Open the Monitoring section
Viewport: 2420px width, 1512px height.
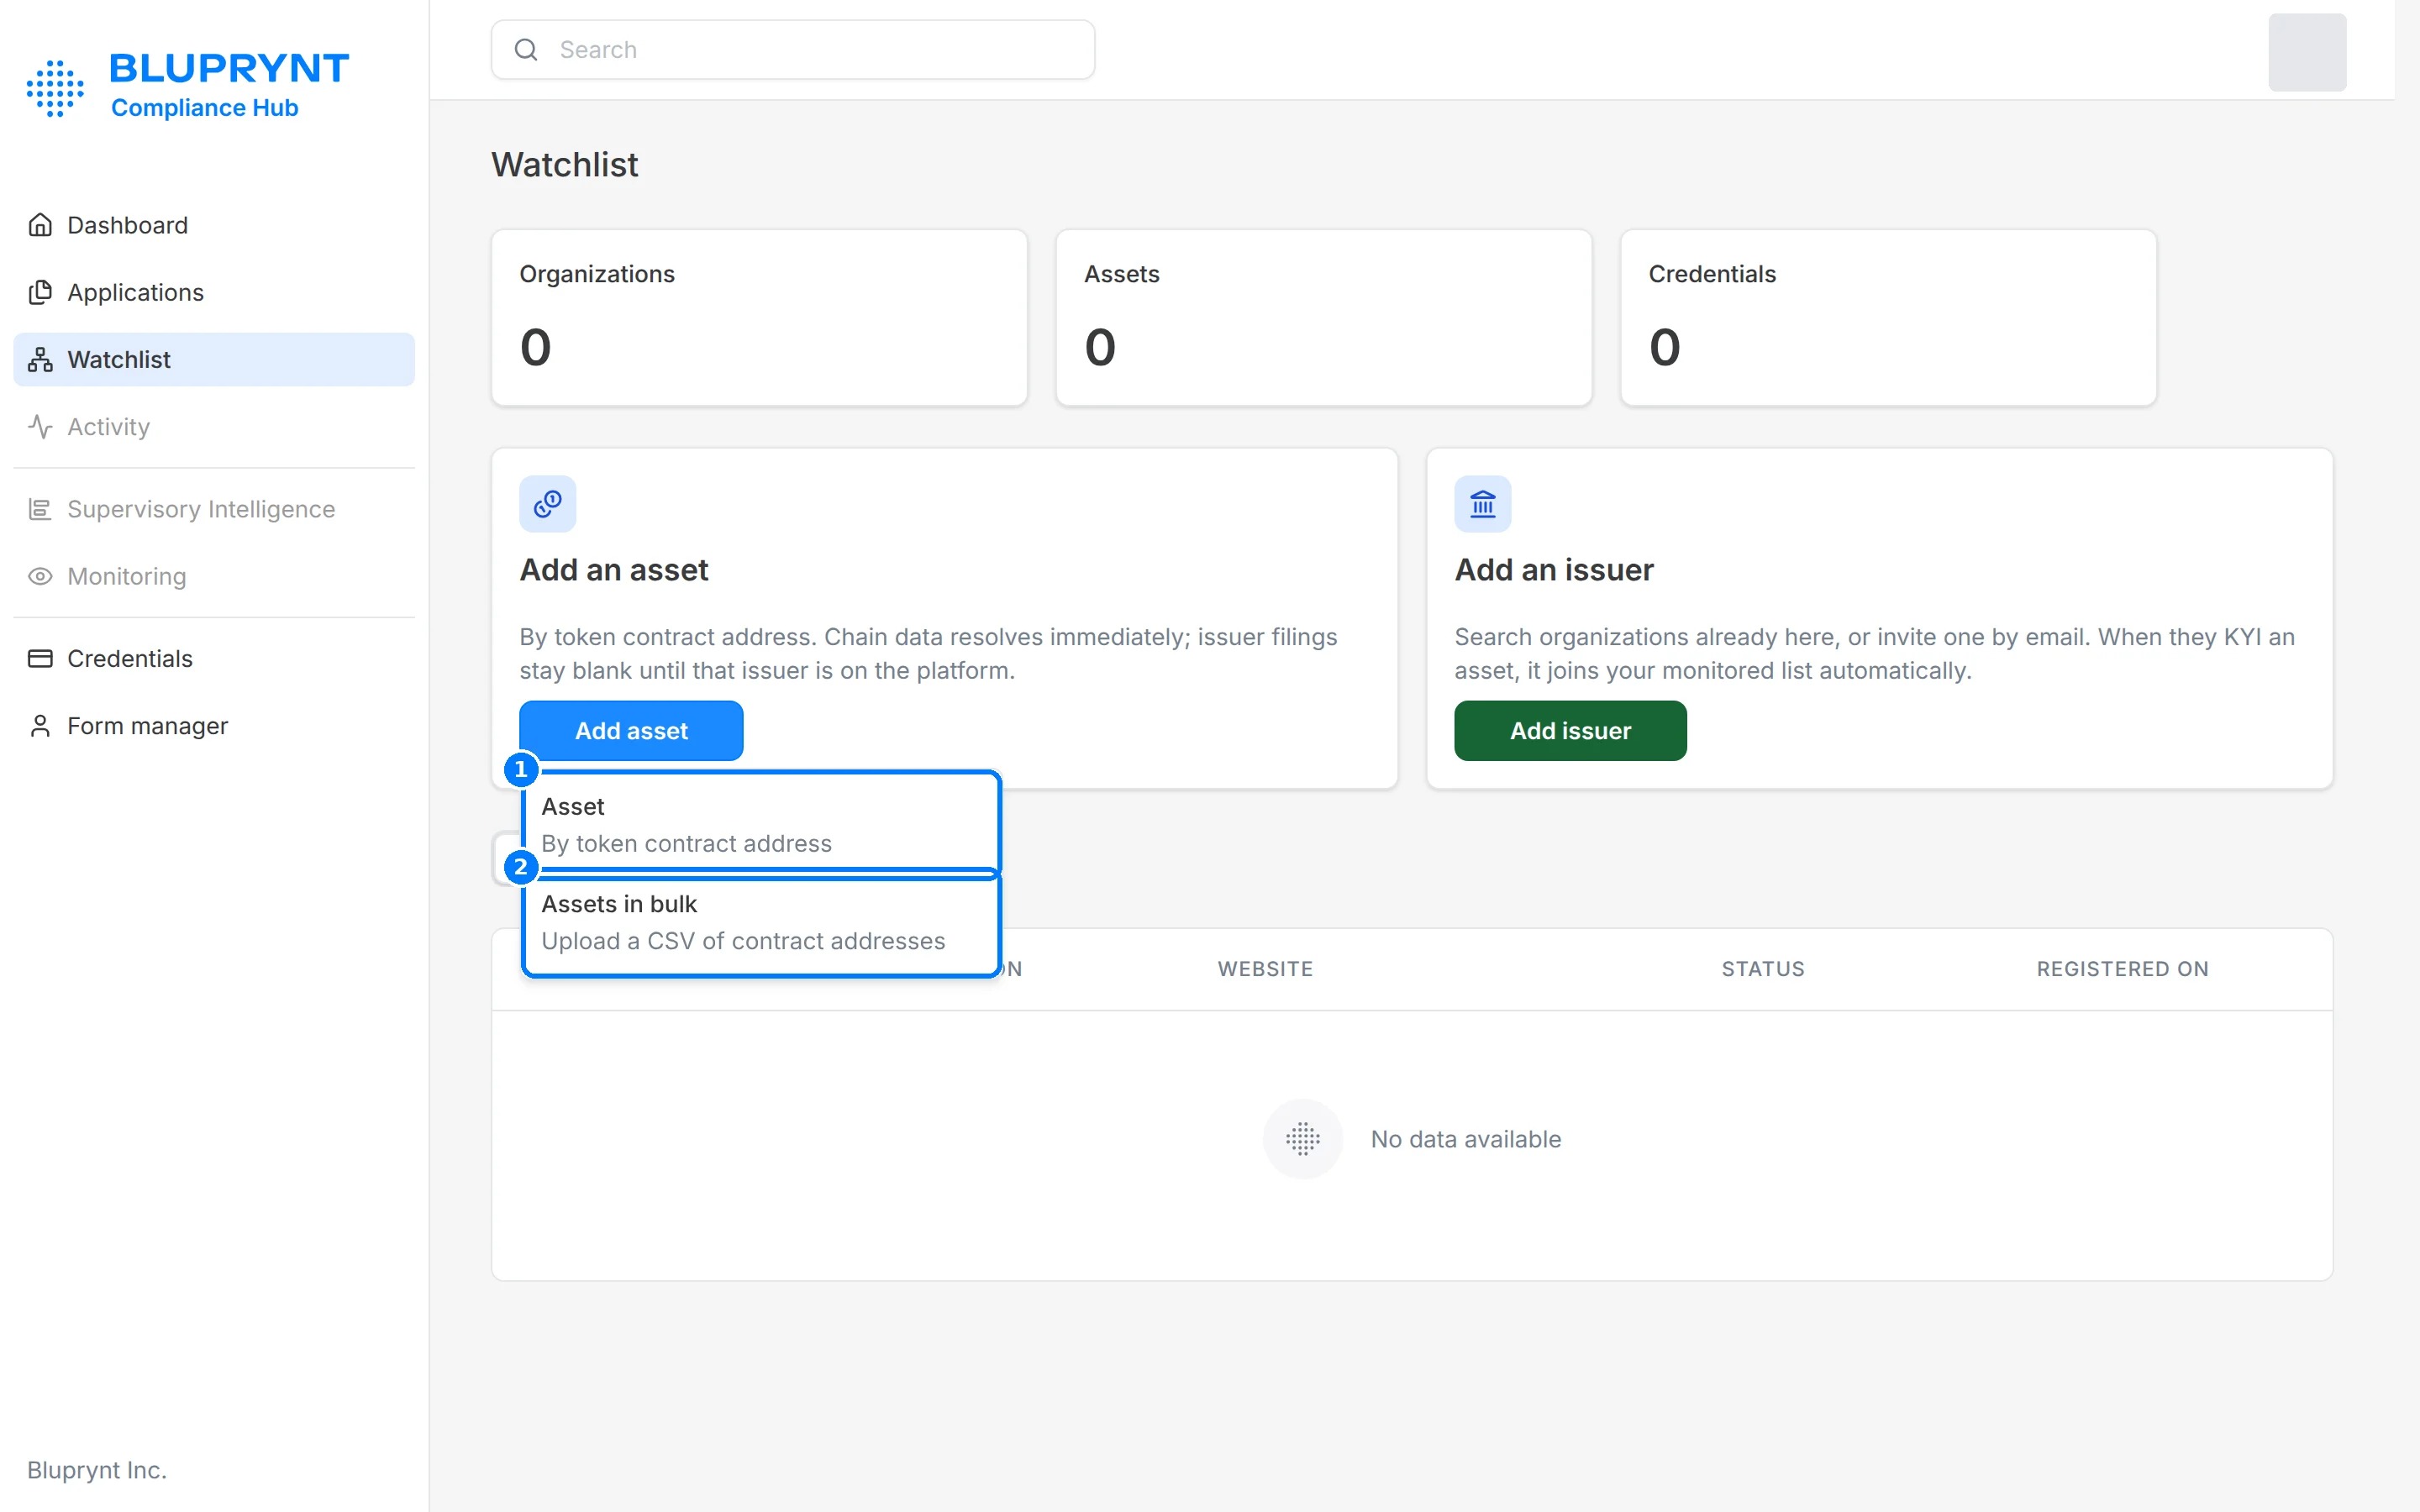[214, 576]
